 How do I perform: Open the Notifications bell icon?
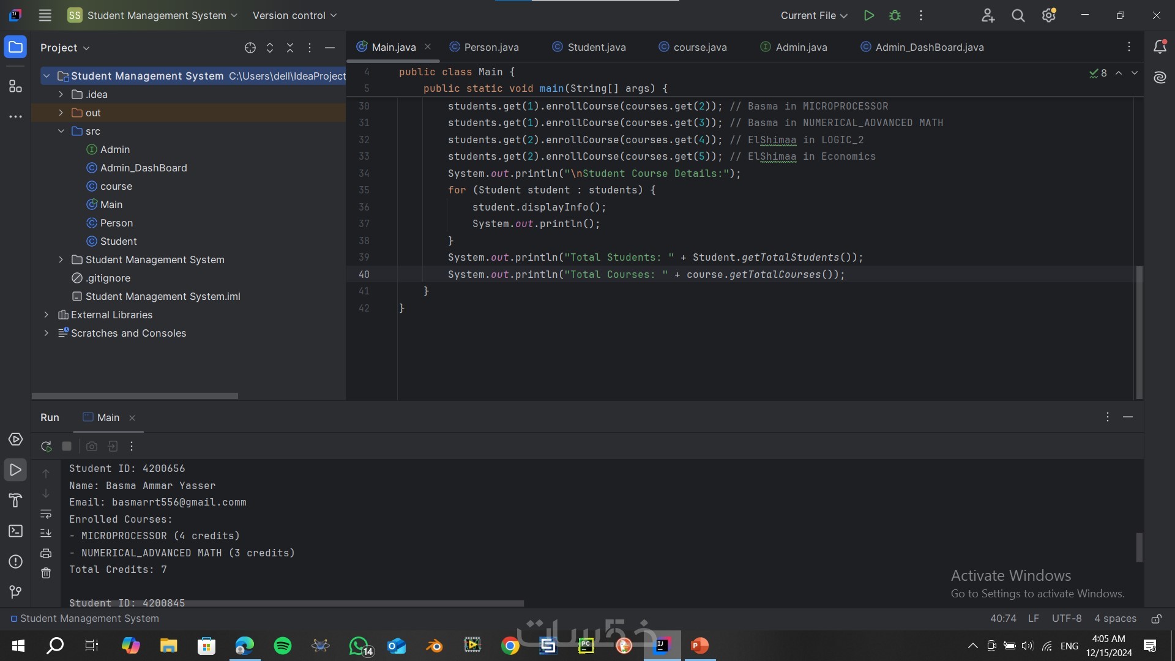point(1160,47)
